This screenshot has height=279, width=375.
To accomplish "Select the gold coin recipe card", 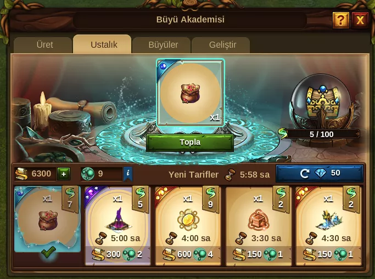I will pyautogui.click(x=188, y=226).
